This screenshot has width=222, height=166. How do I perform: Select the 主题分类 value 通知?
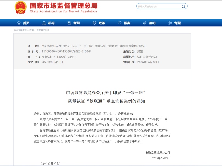click(x=140, y=51)
